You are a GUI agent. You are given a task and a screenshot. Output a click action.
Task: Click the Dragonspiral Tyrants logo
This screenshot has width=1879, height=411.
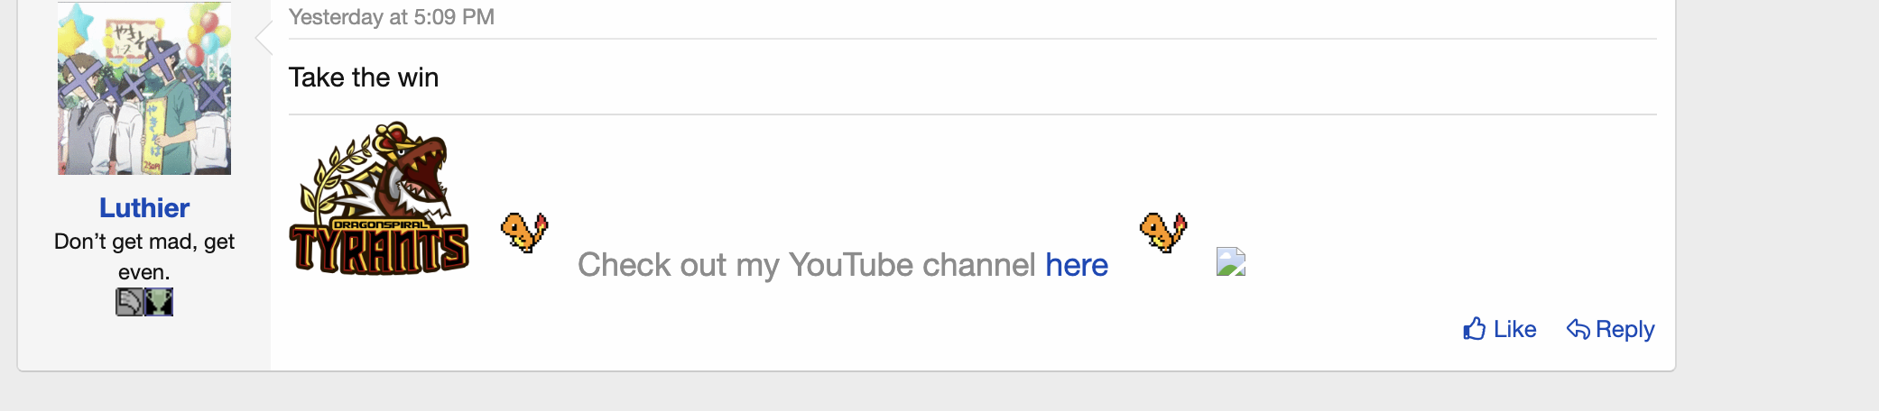pos(379,198)
